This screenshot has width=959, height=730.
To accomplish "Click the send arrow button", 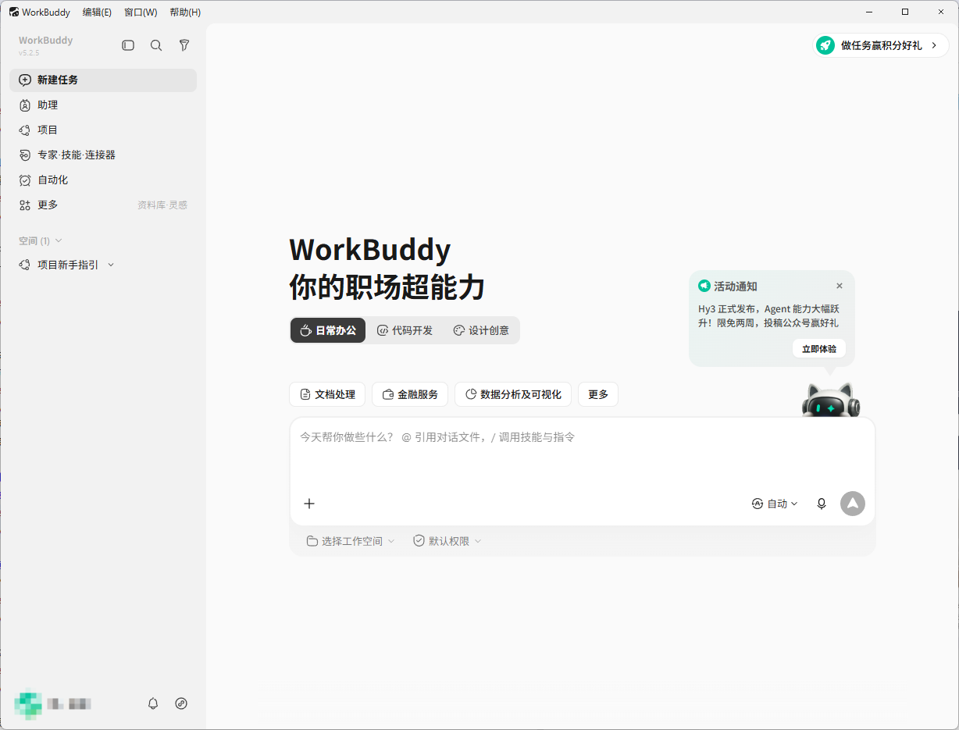I will click(853, 504).
